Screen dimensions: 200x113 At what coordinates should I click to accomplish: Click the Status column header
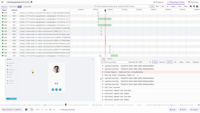tap(4, 10)
